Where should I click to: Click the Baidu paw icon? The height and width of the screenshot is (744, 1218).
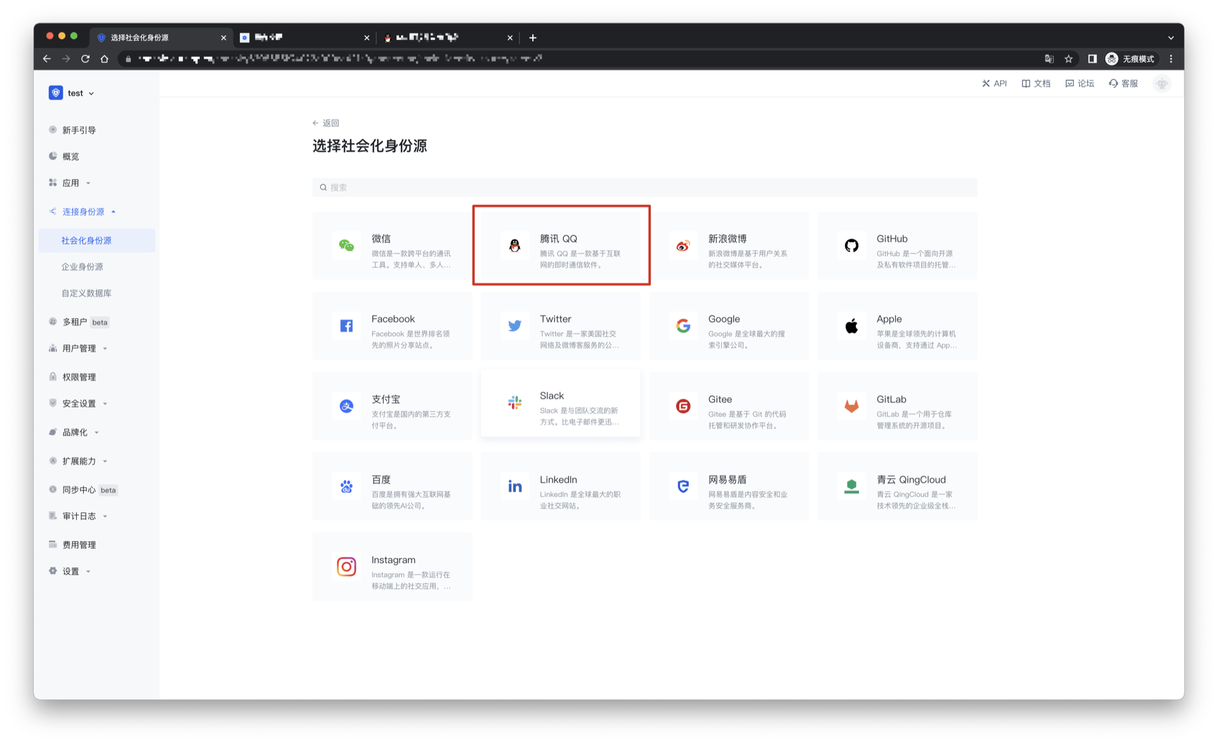tap(346, 486)
